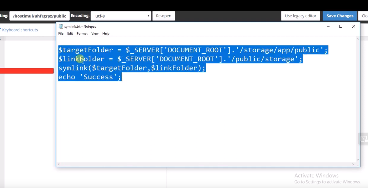
Task: Click the symlink.txt - Notepad title text
Action: point(80,27)
